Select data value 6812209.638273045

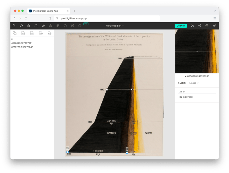click(x=22, y=47)
